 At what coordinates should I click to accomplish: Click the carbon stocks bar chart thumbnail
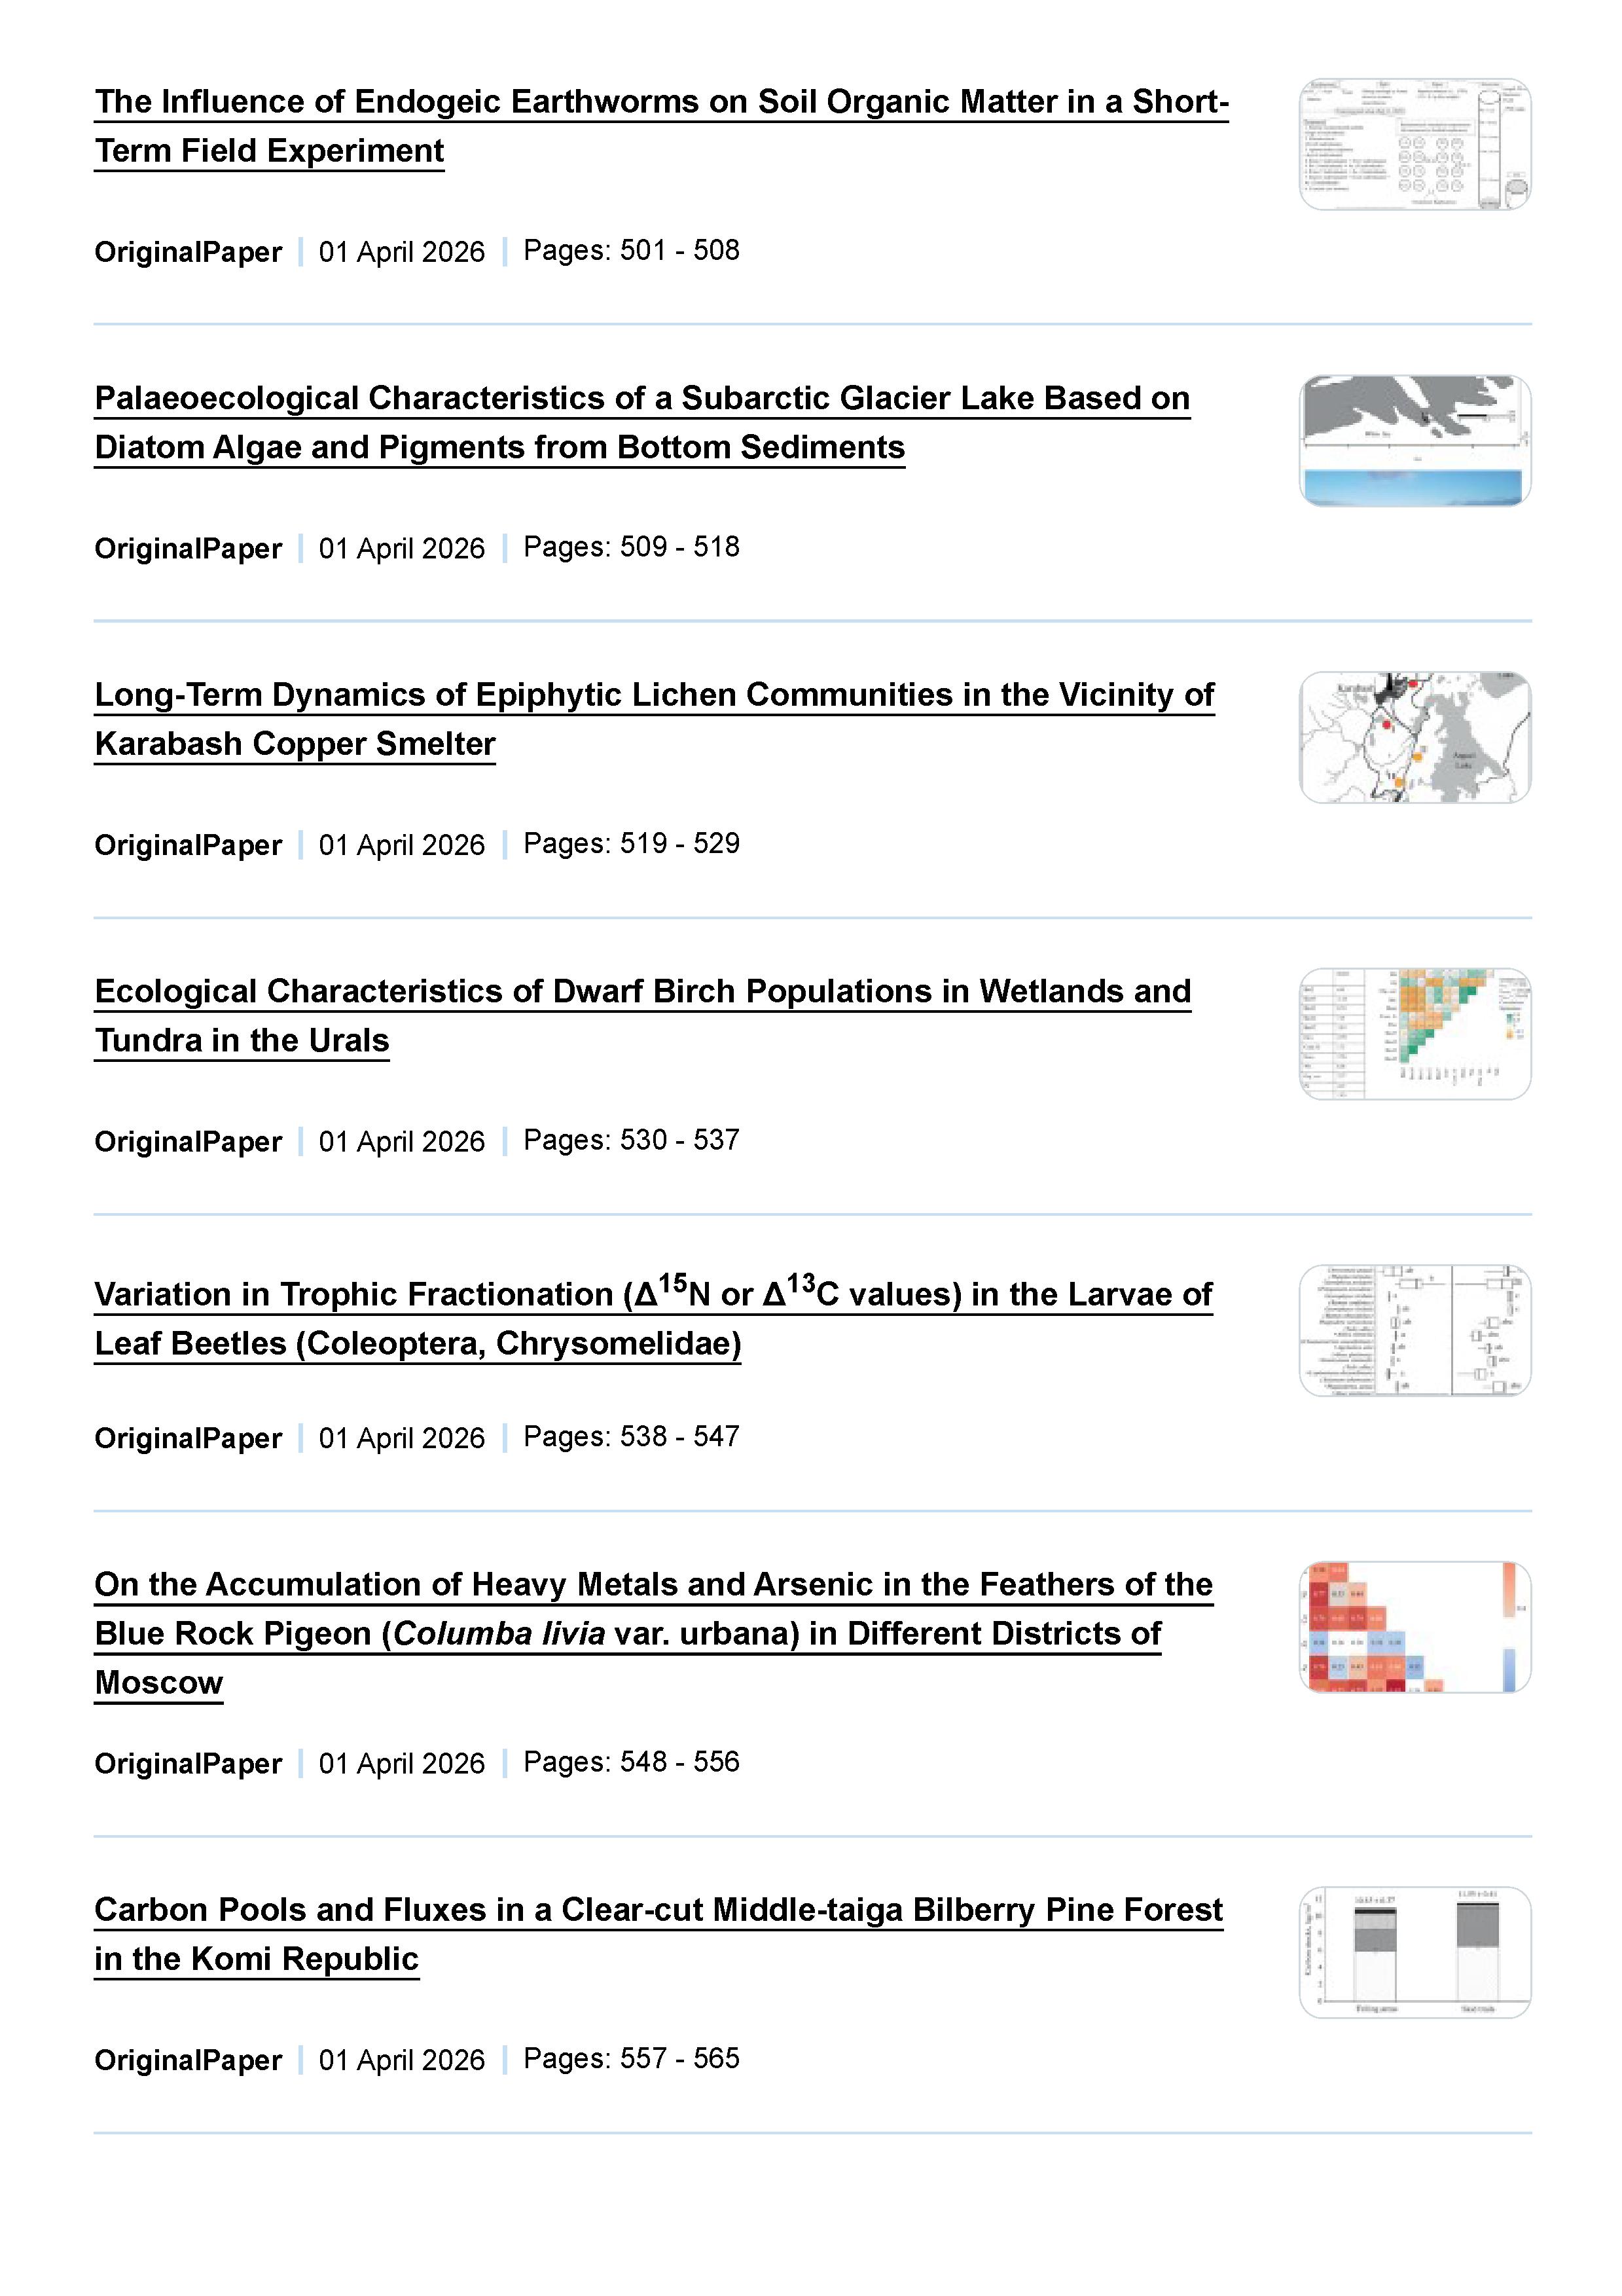pyautogui.click(x=1414, y=1953)
